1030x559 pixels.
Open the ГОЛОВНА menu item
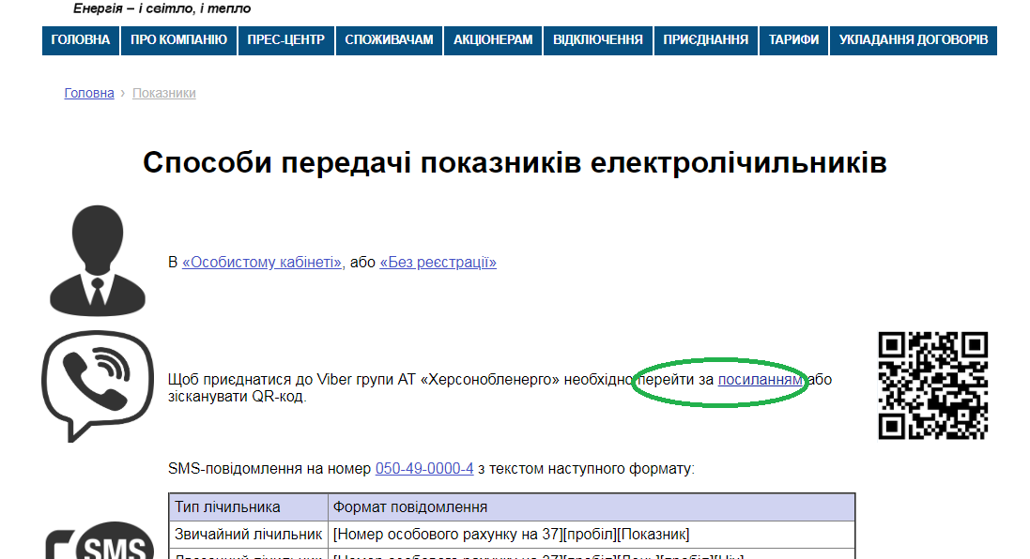[81, 40]
